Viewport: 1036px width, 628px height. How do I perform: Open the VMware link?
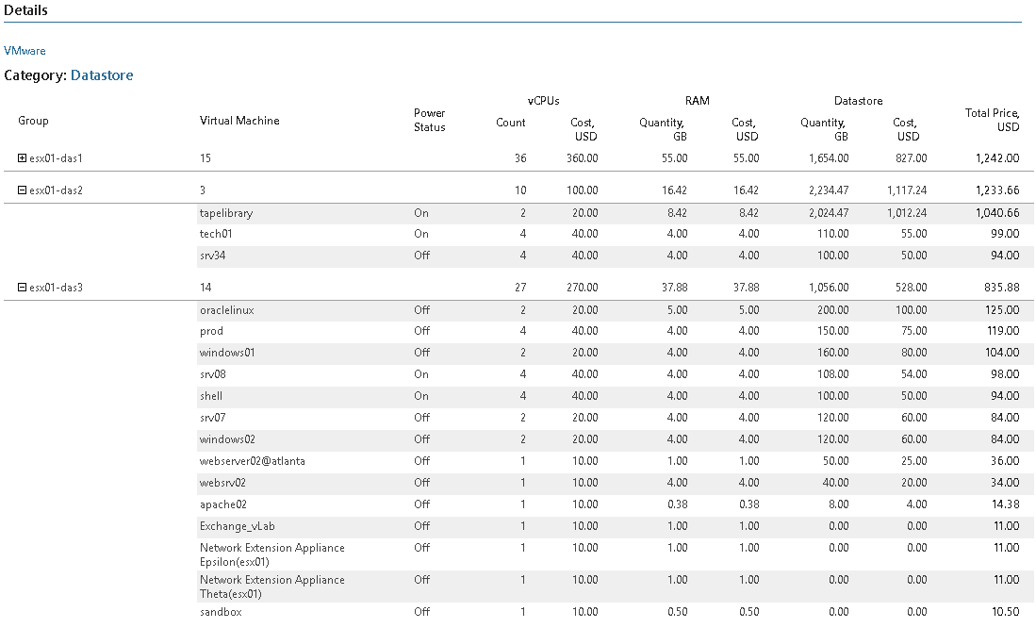tap(25, 51)
